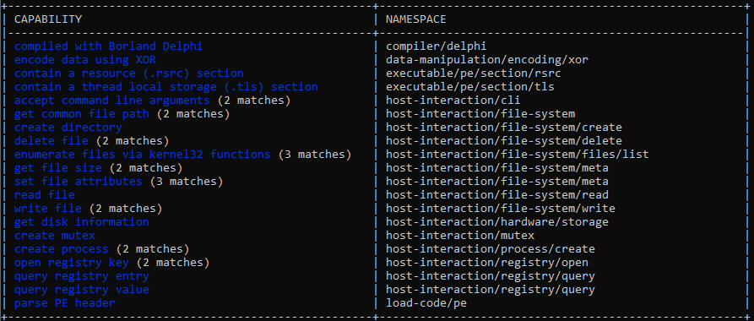Select the 'delete file' capability
Screen dimensions: 754x321
click(52, 141)
